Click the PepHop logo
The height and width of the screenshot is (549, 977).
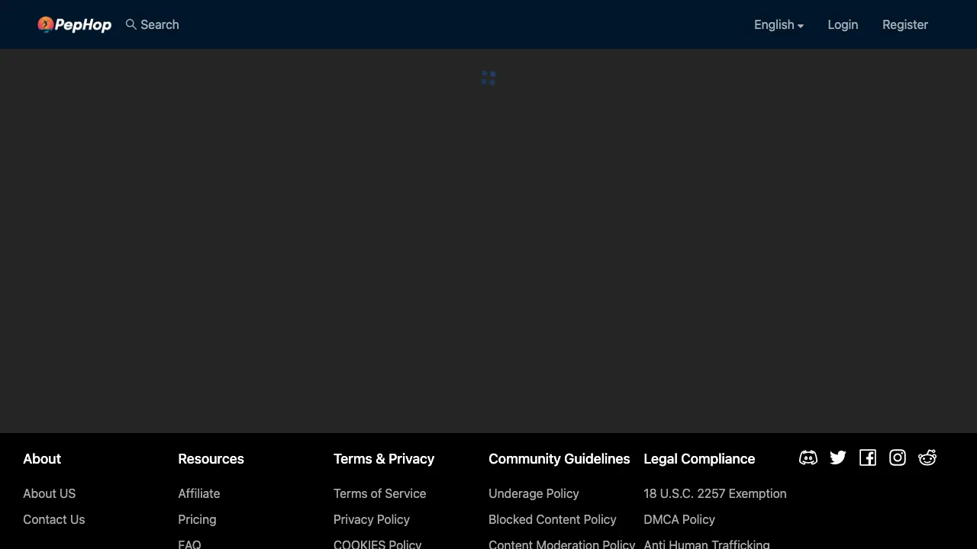click(74, 24)
